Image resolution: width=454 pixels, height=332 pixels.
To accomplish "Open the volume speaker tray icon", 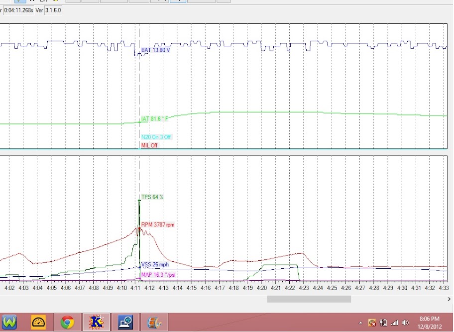I will (x=406, y=323).
